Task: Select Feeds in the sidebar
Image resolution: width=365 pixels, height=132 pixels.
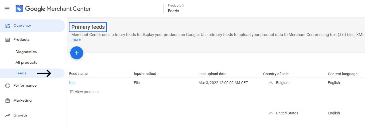Action: 21,73
